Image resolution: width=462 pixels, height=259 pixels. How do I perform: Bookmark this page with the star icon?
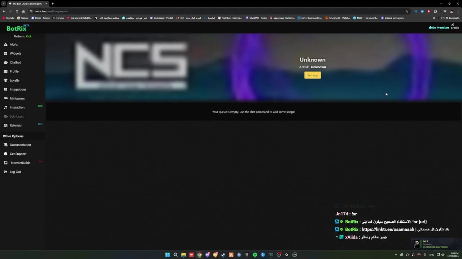pyautogui.click(x=407, y=11)
